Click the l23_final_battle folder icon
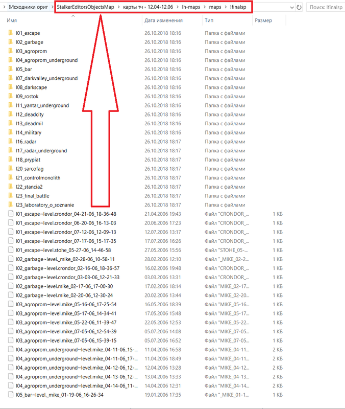Viewport: 345px width, 409px height. 11,195
